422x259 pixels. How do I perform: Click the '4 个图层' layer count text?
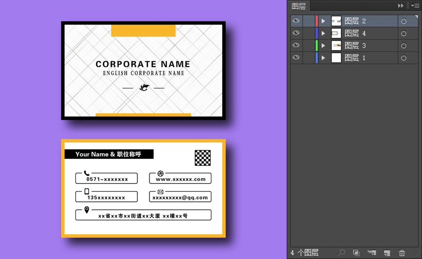pyautogui.click(x=304, y=252)
